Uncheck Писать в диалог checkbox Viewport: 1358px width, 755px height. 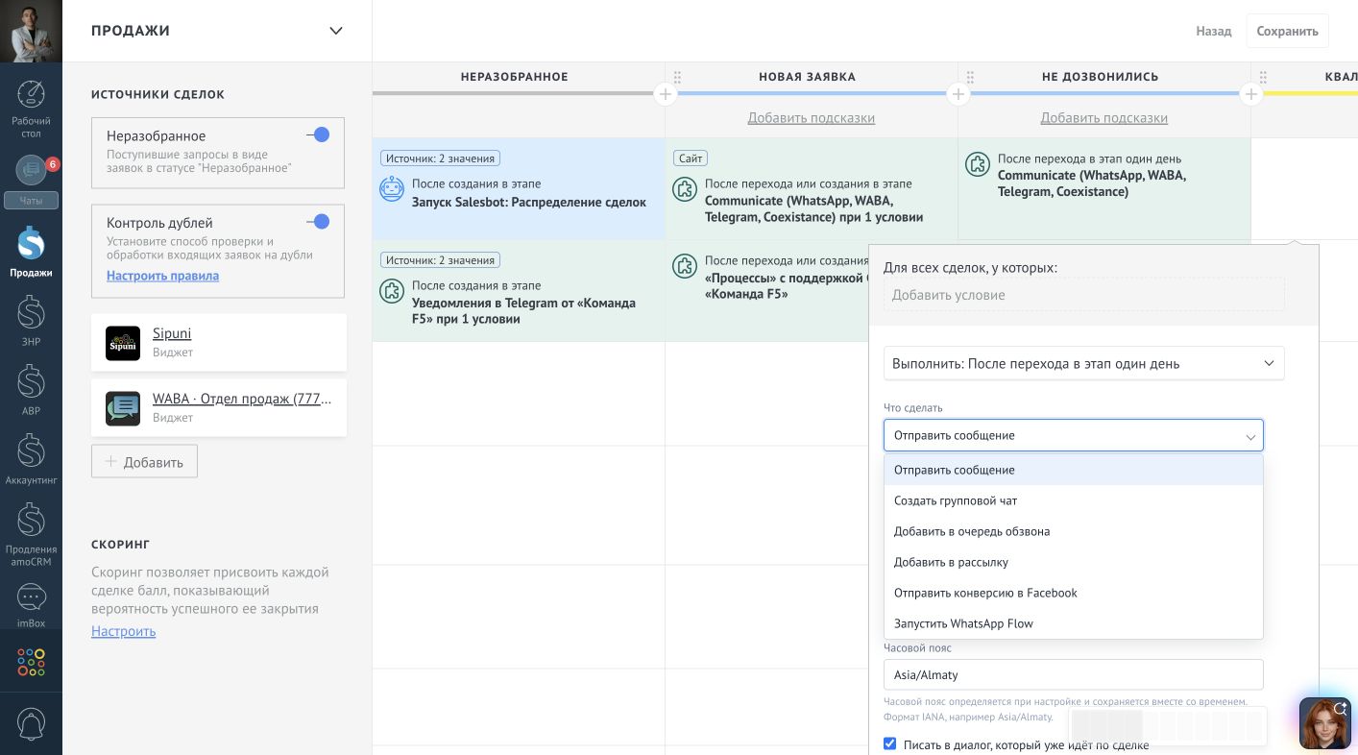pyautogui.click(x=889, y=743)
